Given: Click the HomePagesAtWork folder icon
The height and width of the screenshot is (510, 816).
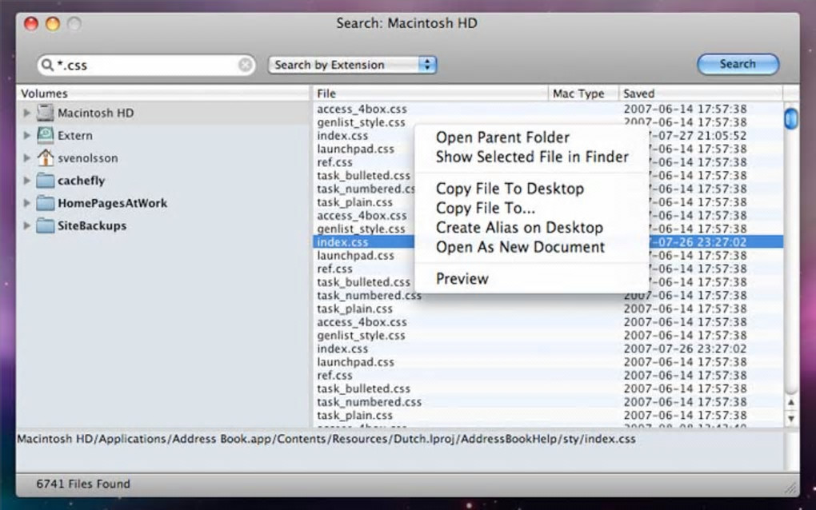Looking at the screenshot, I should pos(46,203).
